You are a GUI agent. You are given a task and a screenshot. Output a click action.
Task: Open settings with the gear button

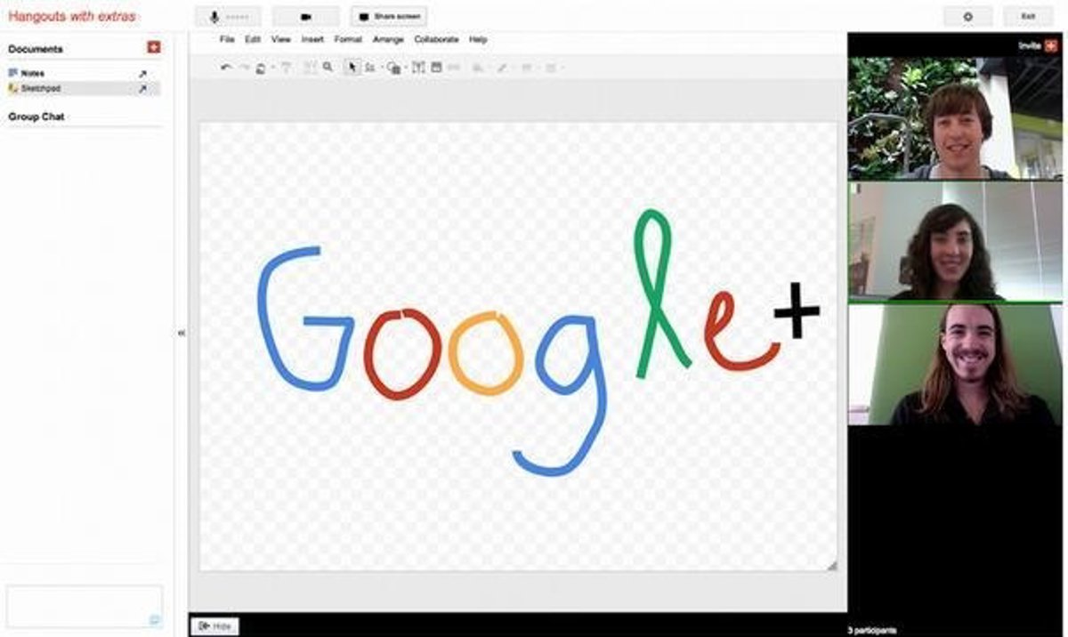968,16
